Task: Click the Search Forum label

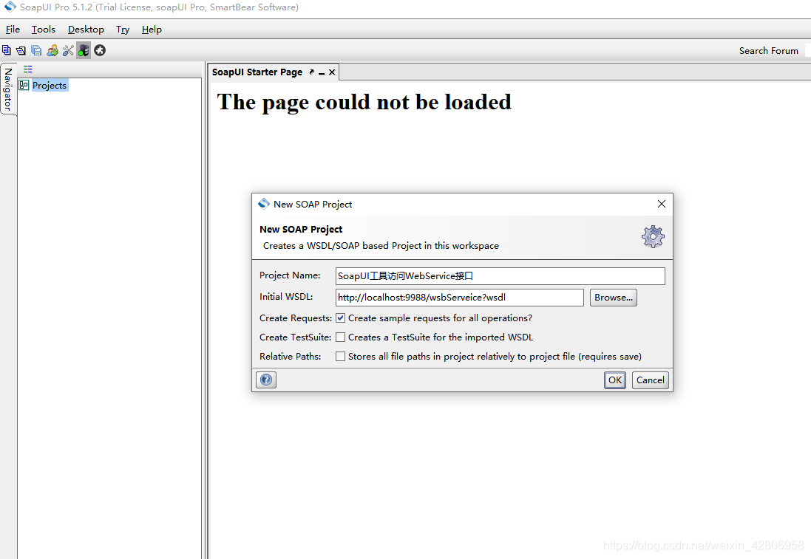Action: (x=769, y=51)
